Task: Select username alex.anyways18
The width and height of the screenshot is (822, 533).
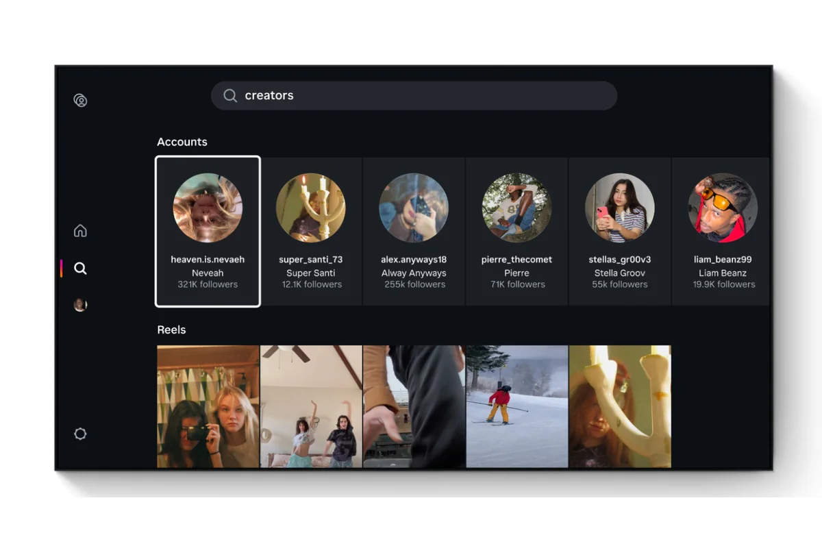Action: 414,260
